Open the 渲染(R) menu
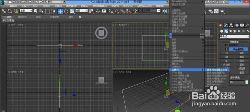The height and width of the screenshot is (112, 250). pyautogui.click(x=115, y=6)
